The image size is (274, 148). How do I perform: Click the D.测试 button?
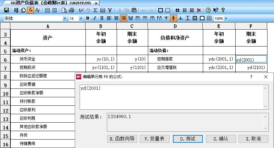coord(188,139)
